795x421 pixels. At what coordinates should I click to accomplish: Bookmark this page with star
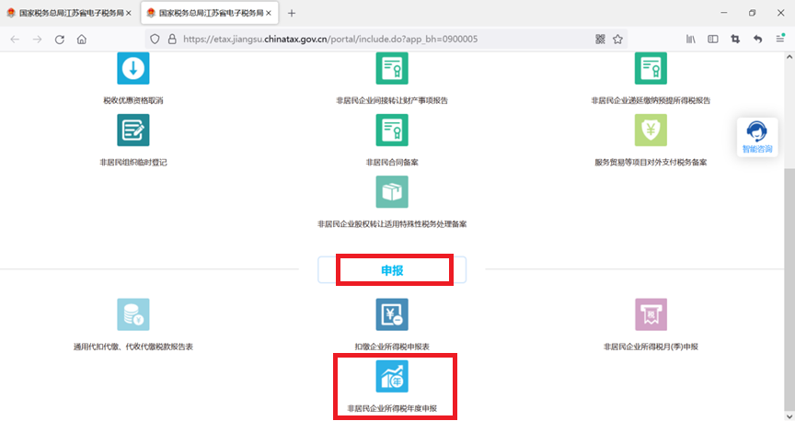click(617, 39)
